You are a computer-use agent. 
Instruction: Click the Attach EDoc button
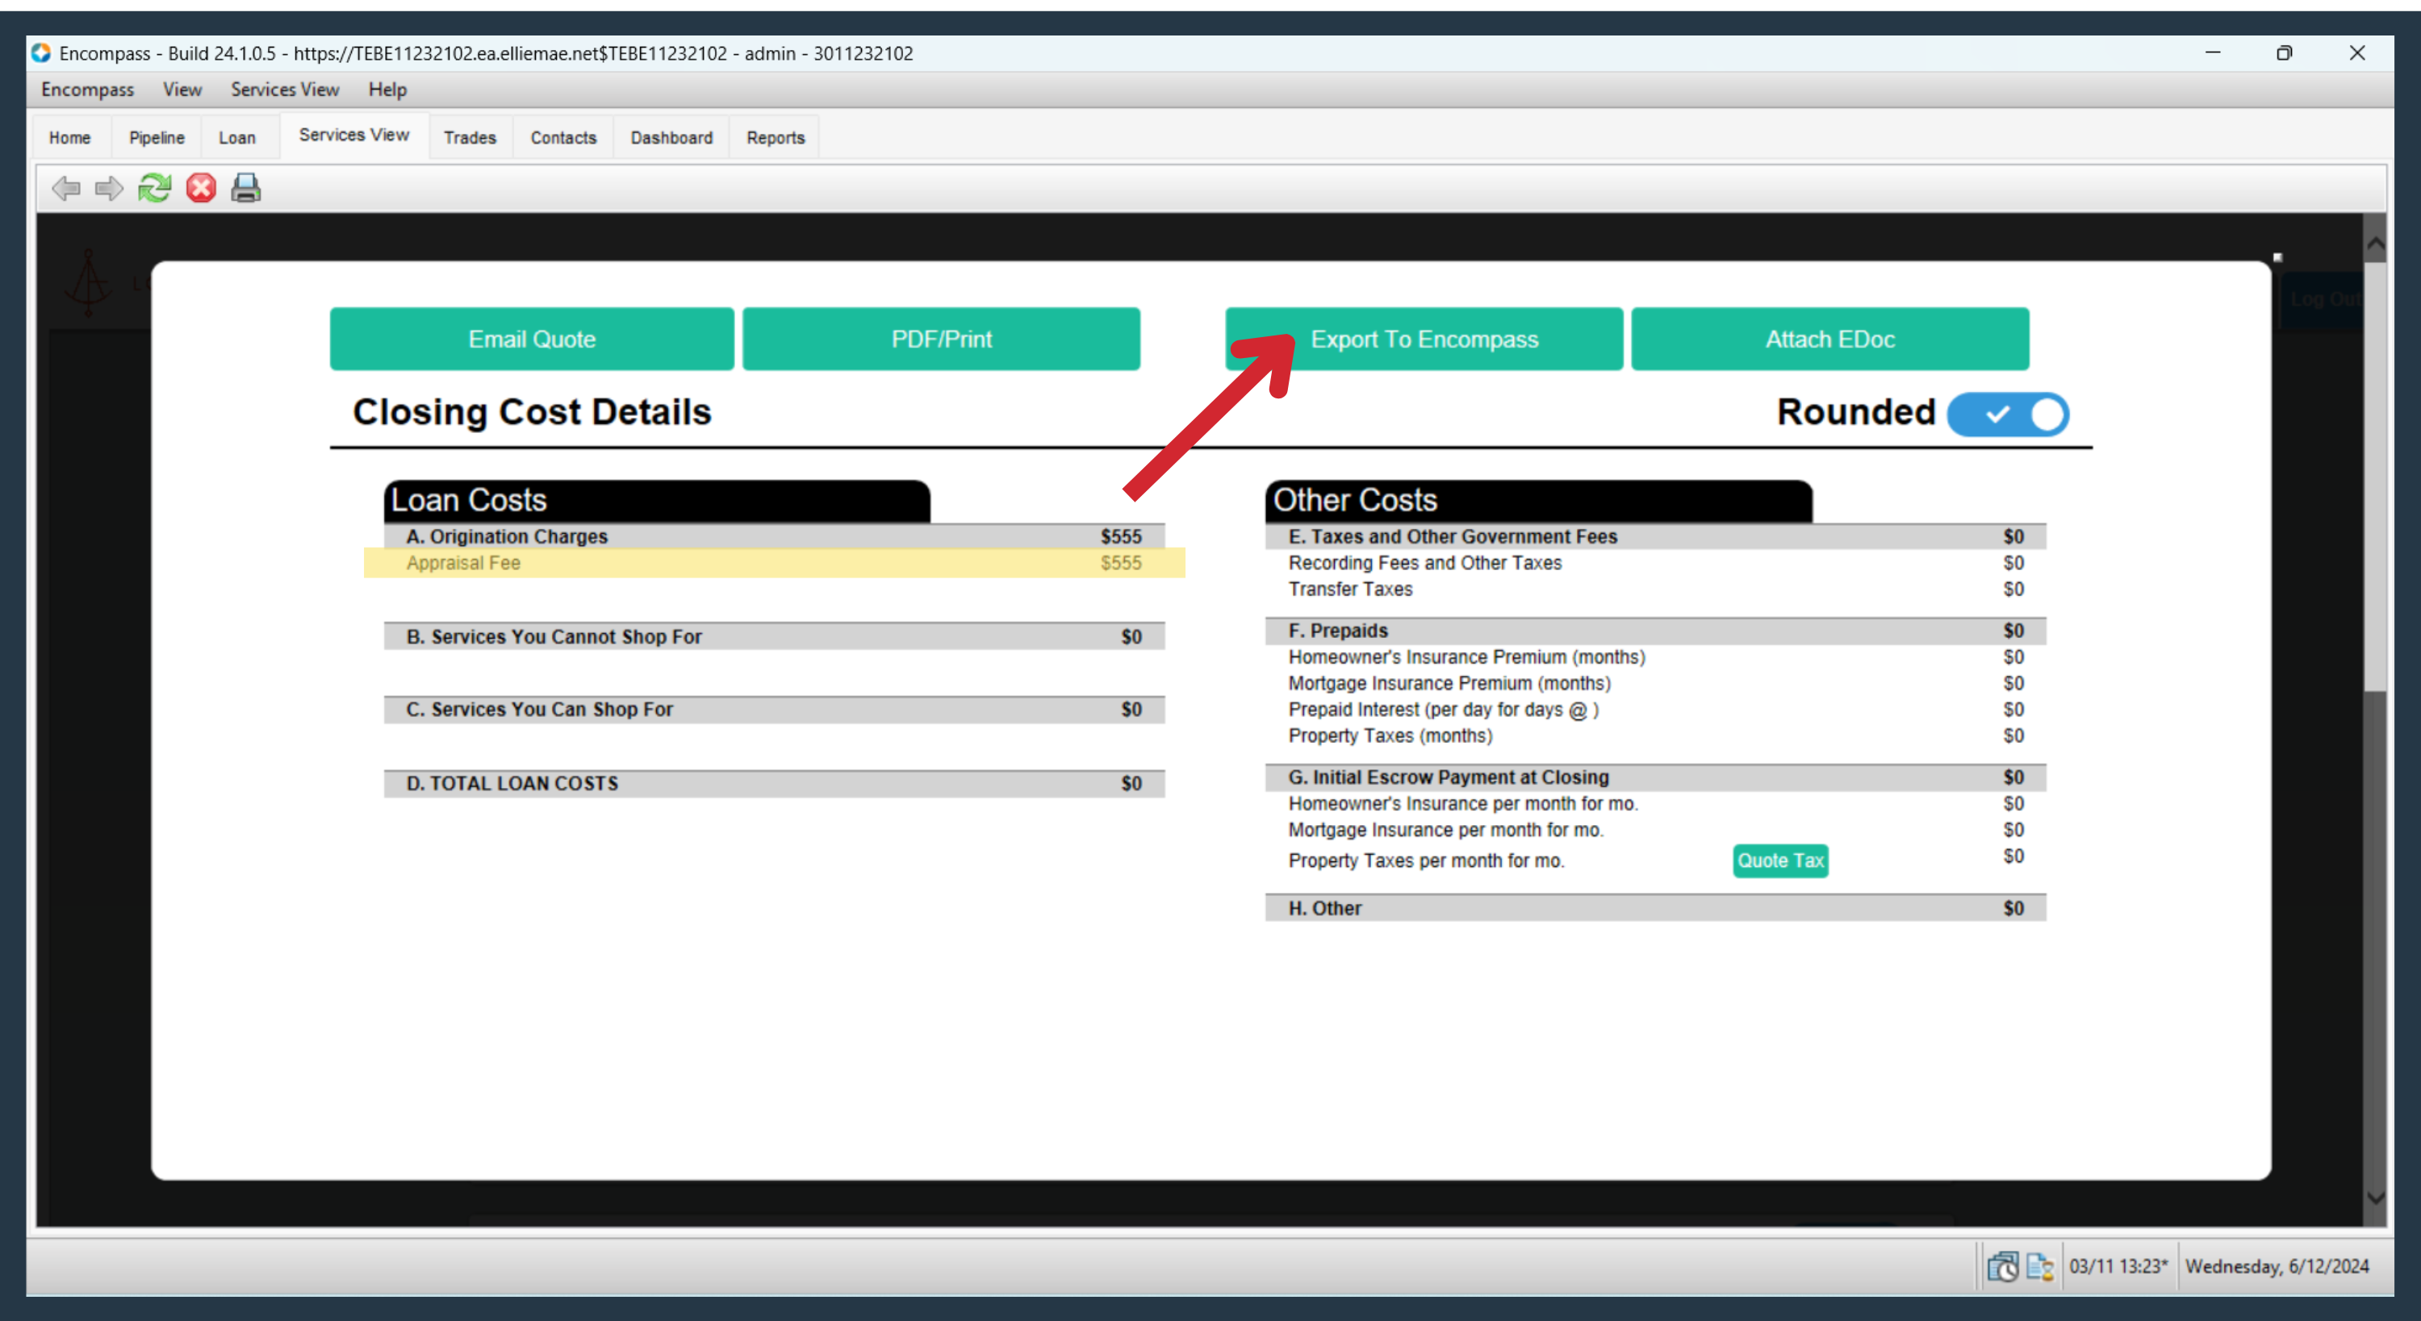1829,340
